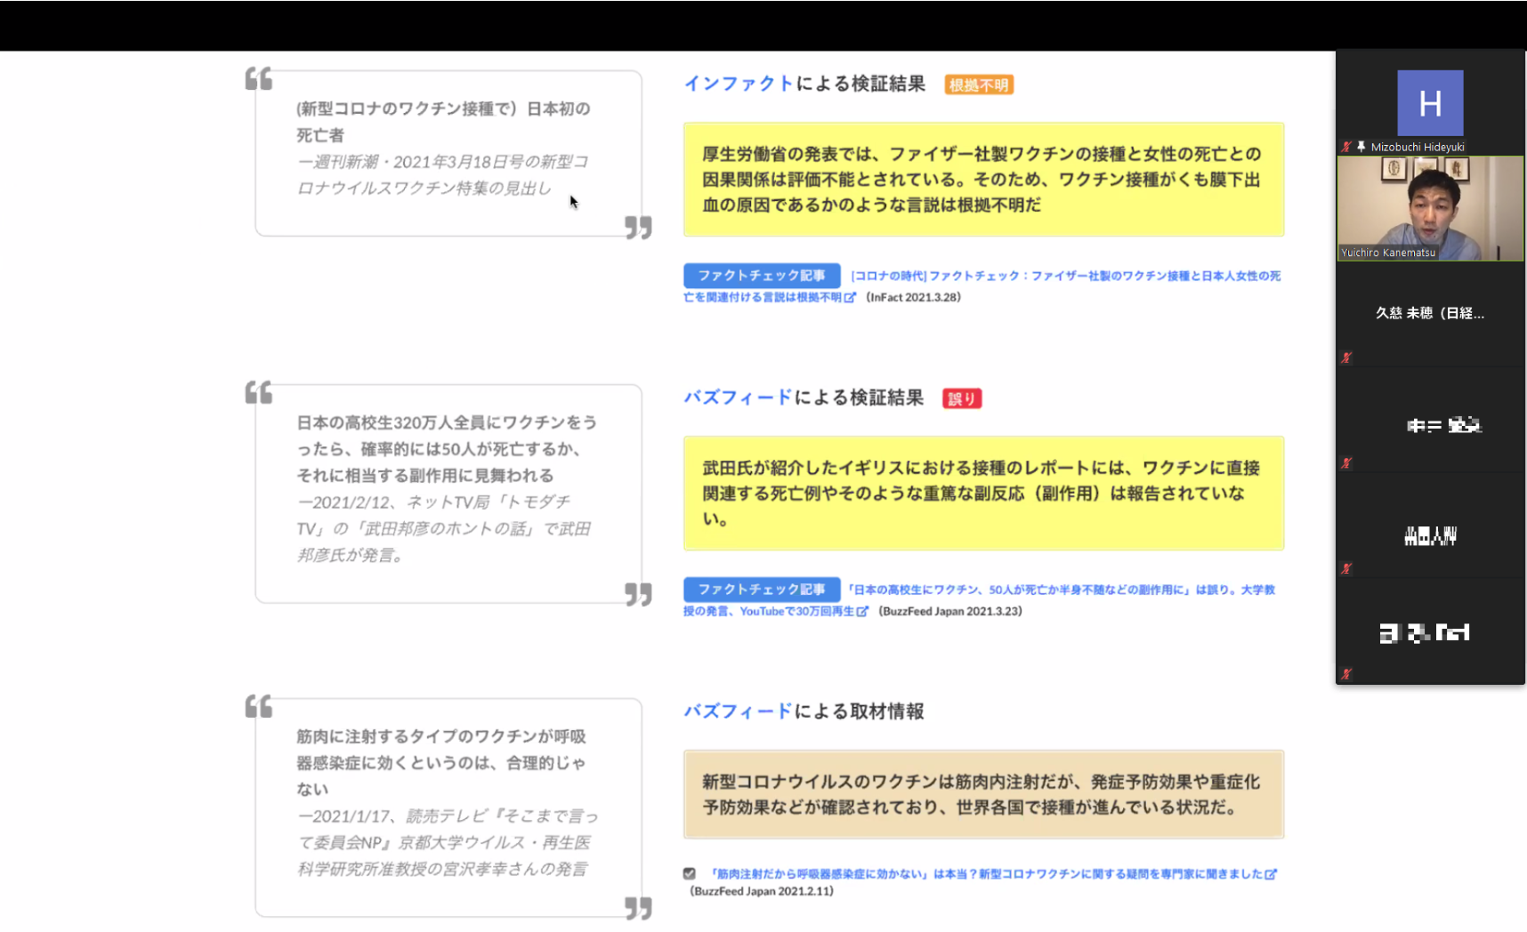Screen dimensions: 1527x932
Task: Click the (BuzzFeed Japan 2021.3.23) source text
Action: 950,612
